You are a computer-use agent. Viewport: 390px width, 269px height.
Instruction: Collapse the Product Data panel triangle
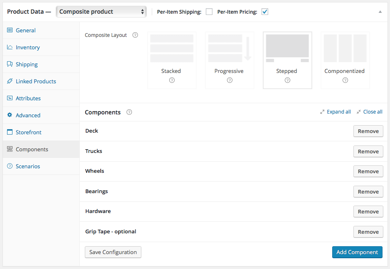(380, 12)
